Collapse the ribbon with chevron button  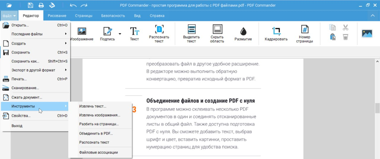373,16
